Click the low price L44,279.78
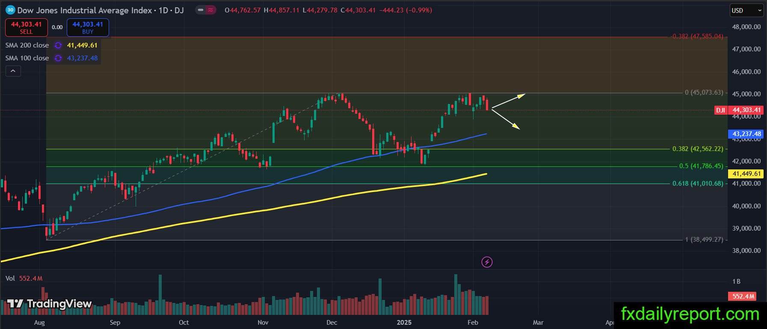767x329 pixels. [320, 10]
